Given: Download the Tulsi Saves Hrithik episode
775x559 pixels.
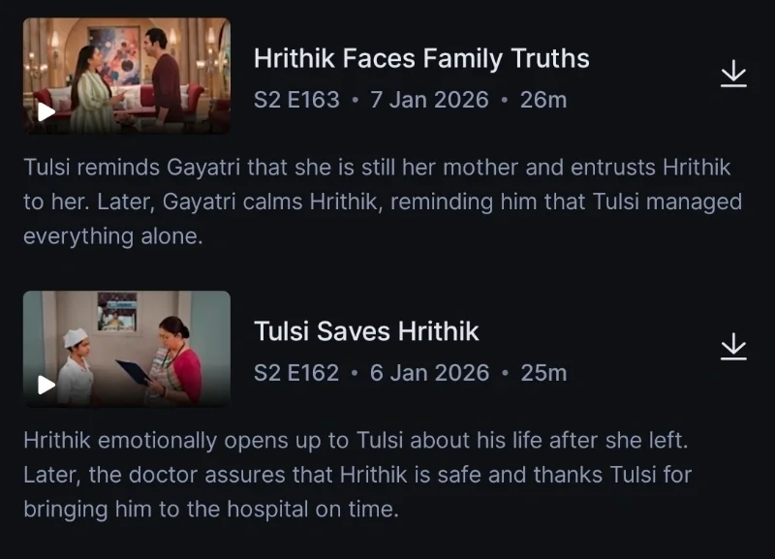Looking at the screenshot, I should click(734, 347).
